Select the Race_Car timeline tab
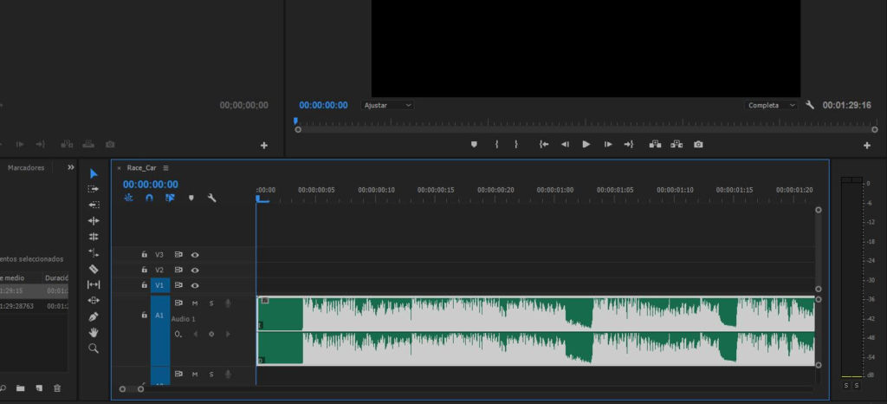 (x=141, y=167)
